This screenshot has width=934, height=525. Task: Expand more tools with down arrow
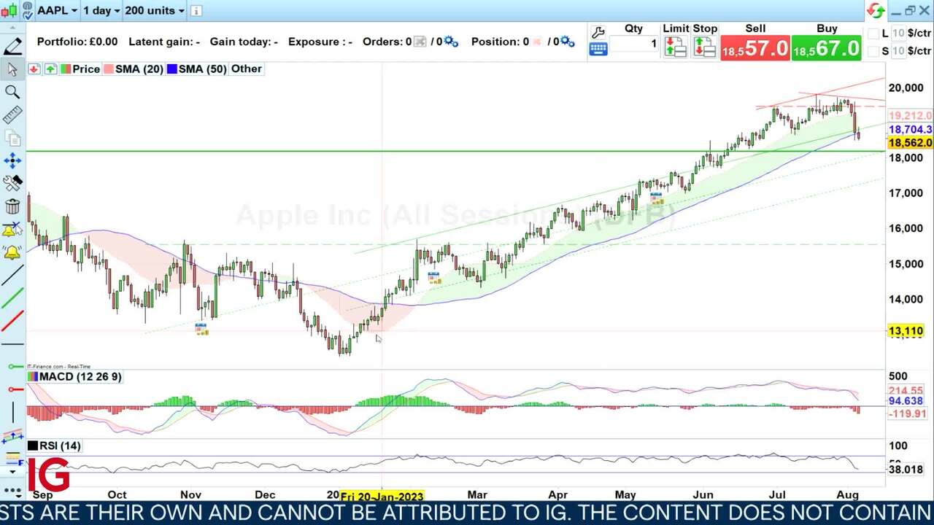pos(12,472)
